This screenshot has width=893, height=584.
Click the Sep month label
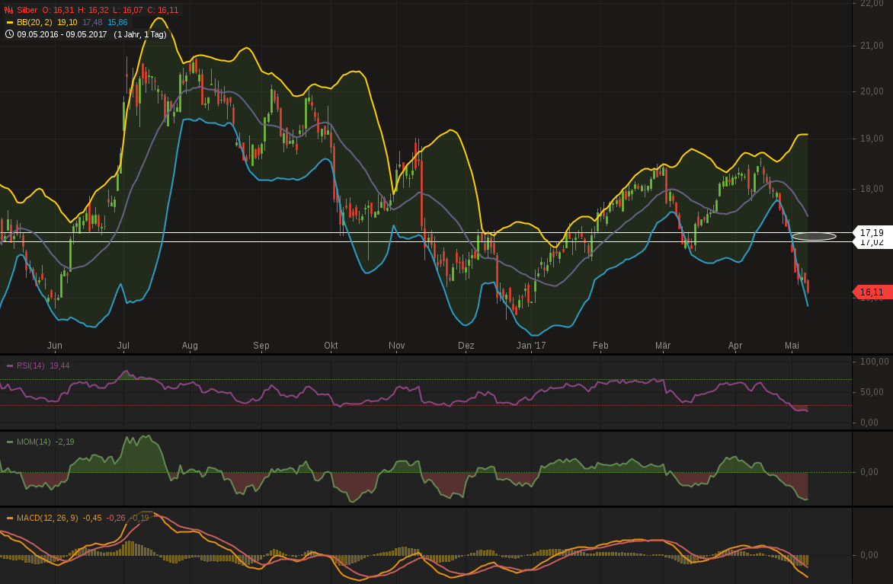[x=261, y=346]
